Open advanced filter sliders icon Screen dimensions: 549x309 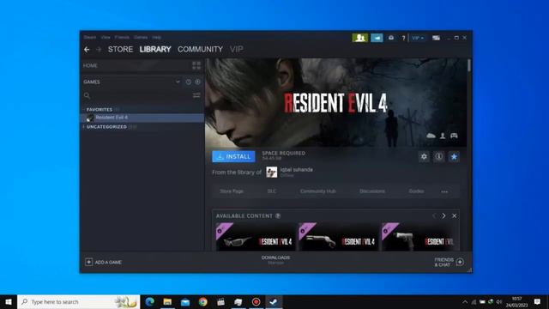tap(196, 95)
